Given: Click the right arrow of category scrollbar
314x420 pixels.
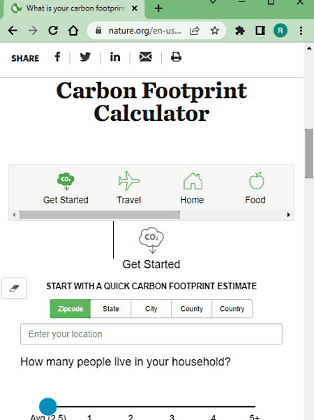Looking at the screenshot, I should pyautogui.click(x=288, y=215).
